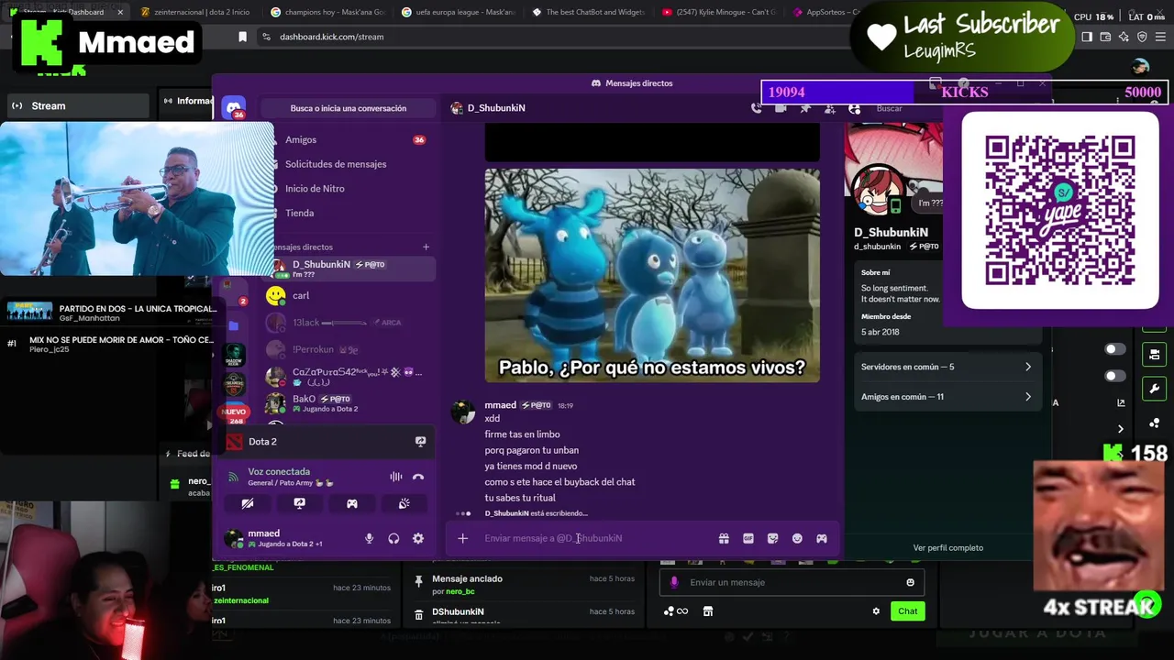Toggle the lower Kick dashboard switch
1174x660 pixels.
[x=1115, y=376]
